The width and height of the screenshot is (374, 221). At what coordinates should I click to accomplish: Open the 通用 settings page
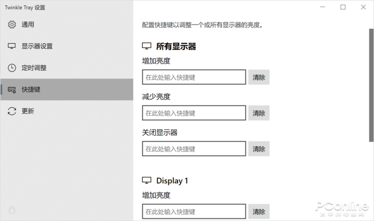pyautogui.click(x=28, y=25)
